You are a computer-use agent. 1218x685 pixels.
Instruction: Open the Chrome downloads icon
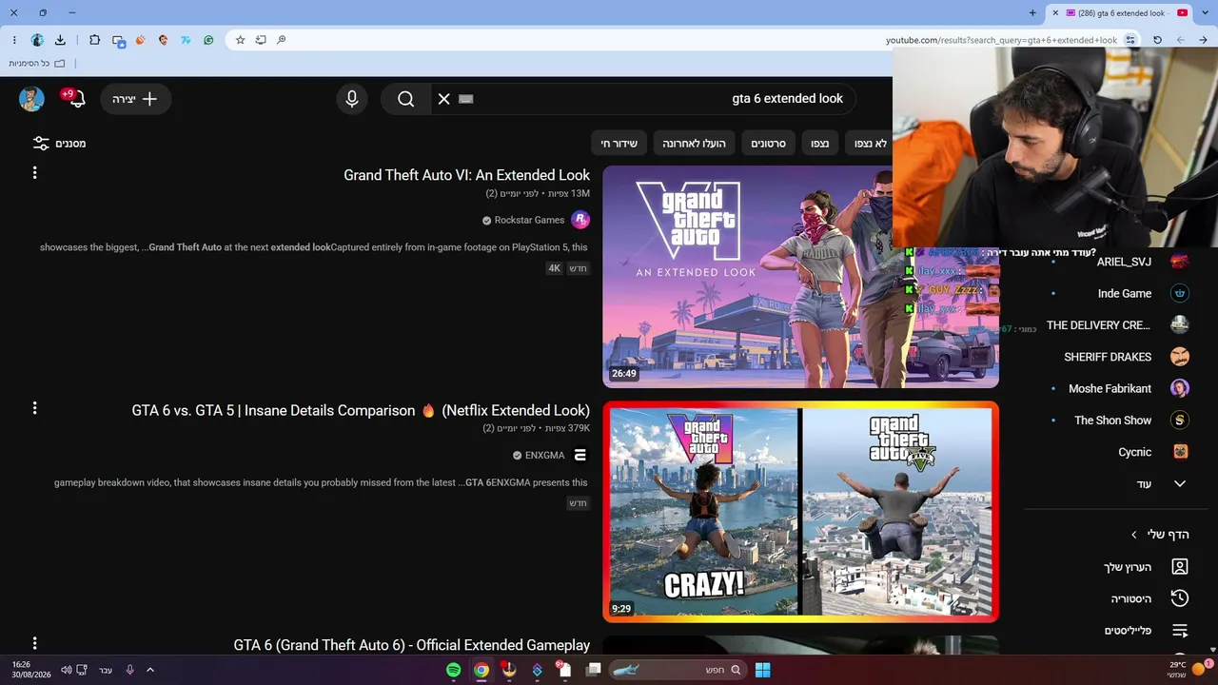[60, 40]
